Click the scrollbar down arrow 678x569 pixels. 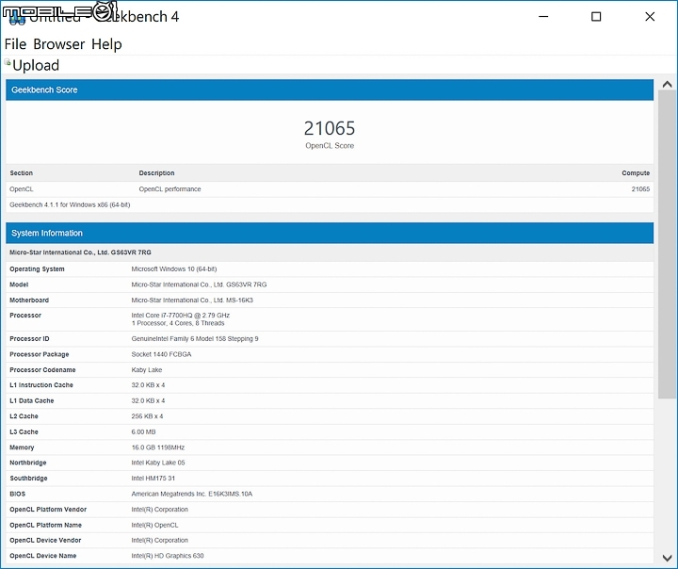coord(668,559)
